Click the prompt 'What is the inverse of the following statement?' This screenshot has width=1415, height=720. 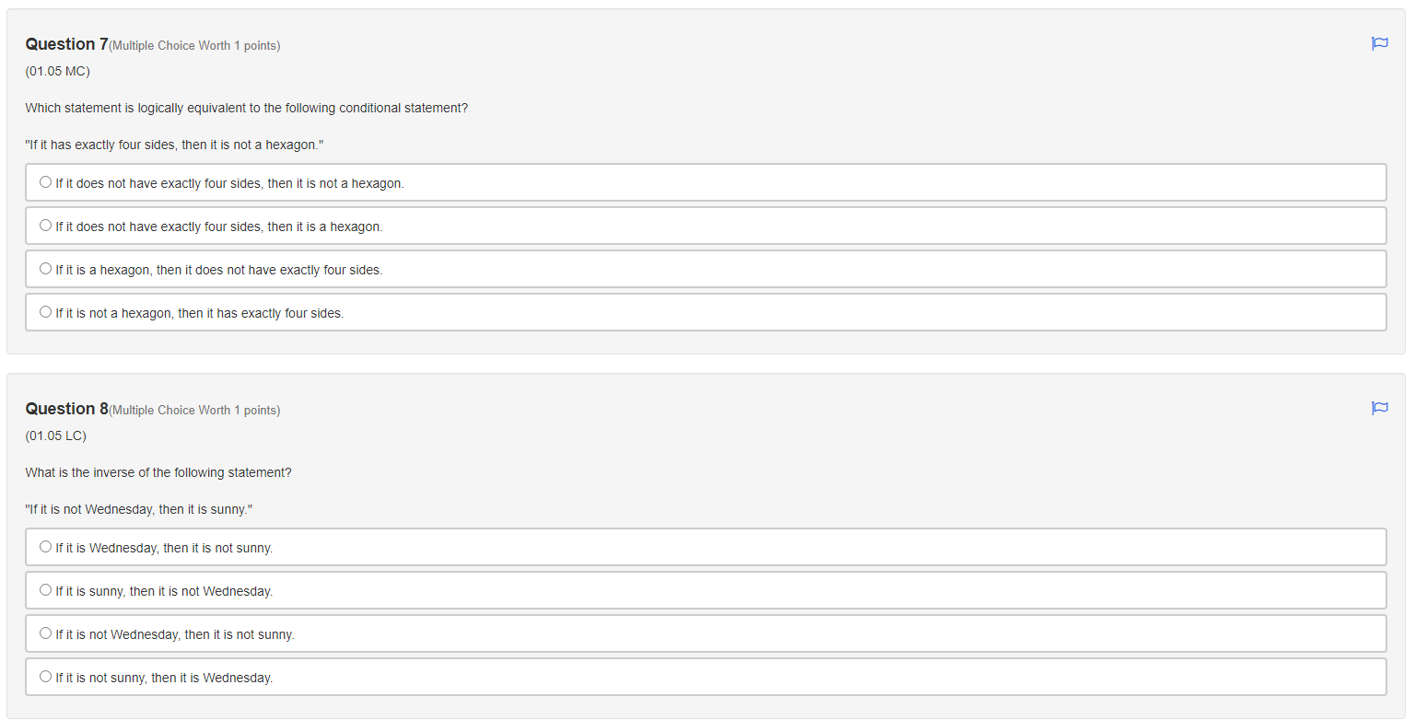[158, 472]
